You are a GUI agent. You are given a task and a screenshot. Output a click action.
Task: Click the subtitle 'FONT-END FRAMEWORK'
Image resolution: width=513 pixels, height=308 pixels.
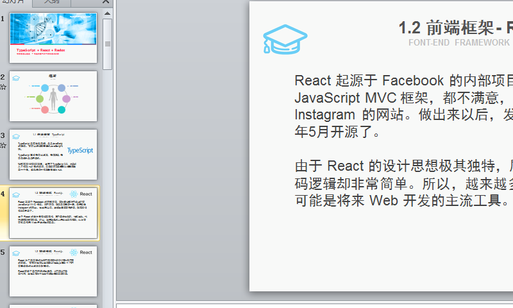[459, 42]
